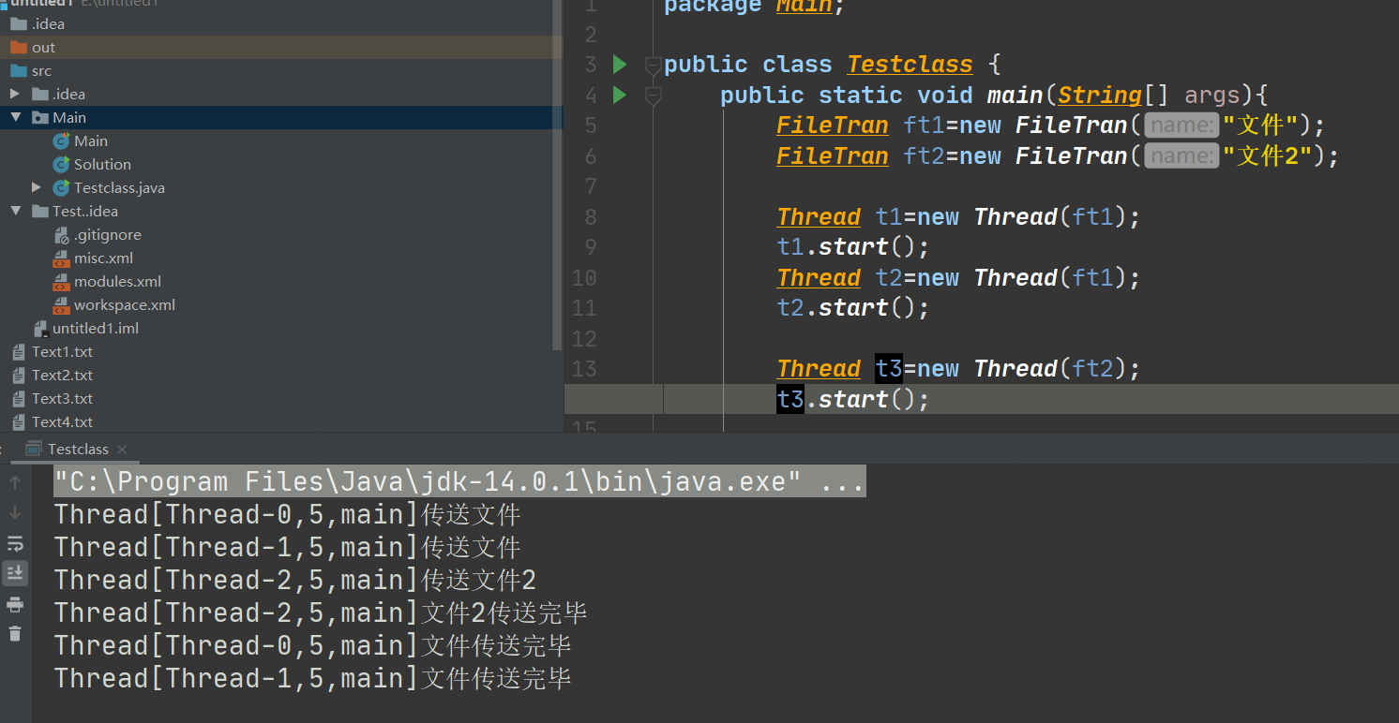Click the run gutter icon beside the main method

619,95
